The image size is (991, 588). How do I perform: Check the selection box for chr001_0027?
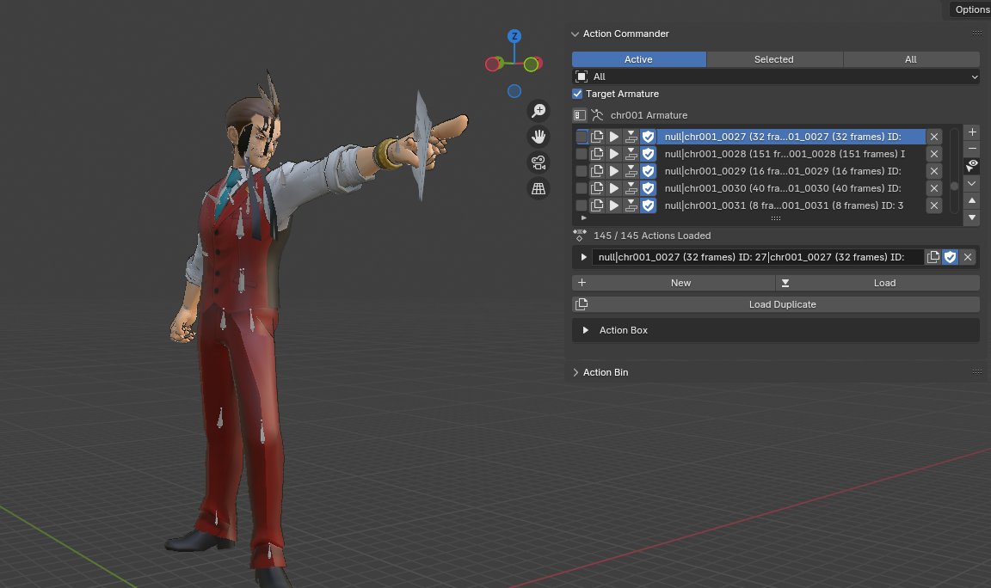582,137
